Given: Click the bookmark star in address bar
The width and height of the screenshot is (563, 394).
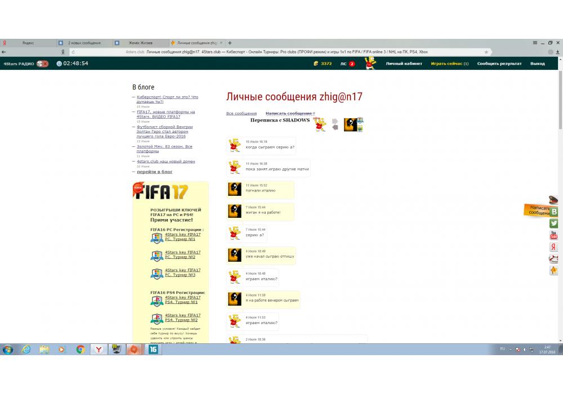Looking at the screenshot, I should 486,52.
